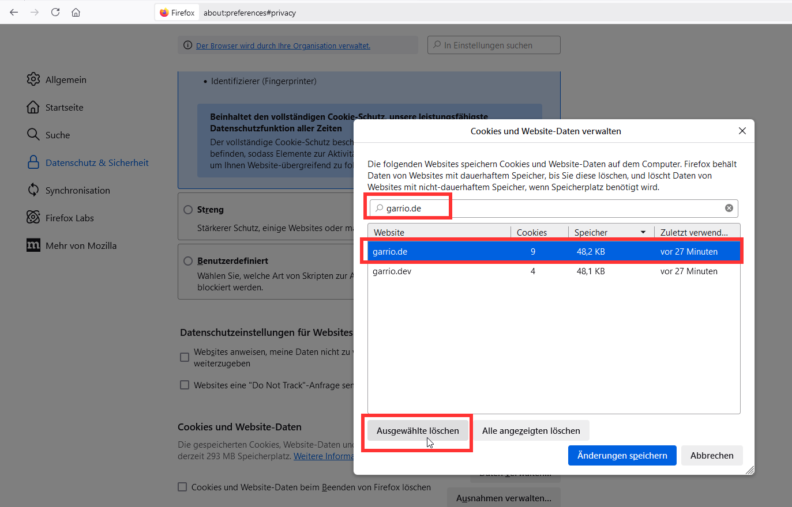
Task: Close the Cookies und Website-Daten dialog
Action: [x=742, y=131]
